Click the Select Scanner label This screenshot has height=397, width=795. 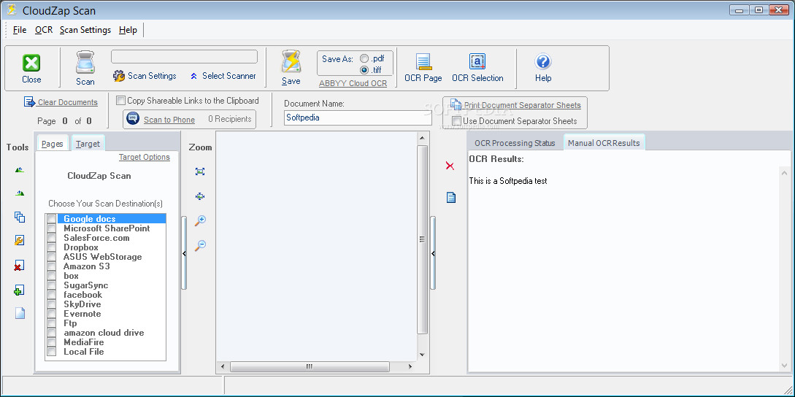[x=229, y=76]
